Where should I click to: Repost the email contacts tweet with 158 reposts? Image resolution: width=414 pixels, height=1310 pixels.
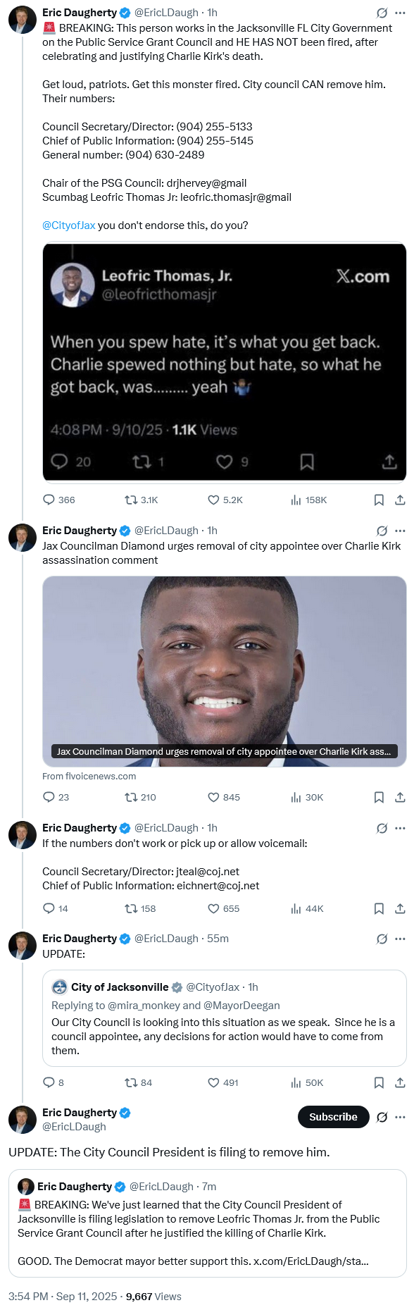140,908
